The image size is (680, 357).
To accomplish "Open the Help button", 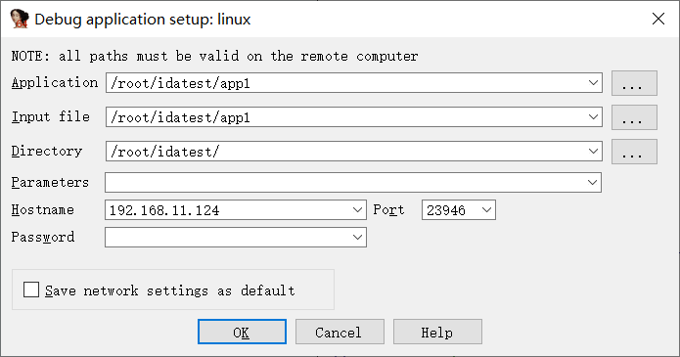I will 437,332.
